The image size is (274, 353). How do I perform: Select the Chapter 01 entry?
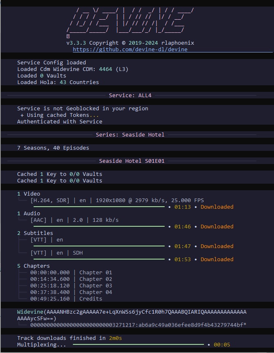(71, 273)
